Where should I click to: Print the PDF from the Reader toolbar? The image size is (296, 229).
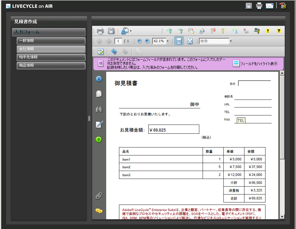click(100, 31)
